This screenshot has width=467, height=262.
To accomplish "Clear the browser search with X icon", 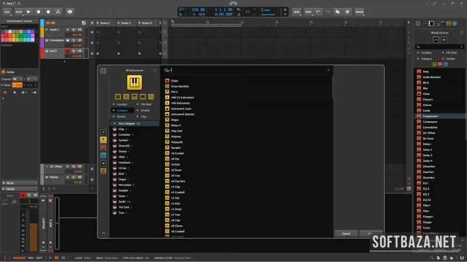I will (x=329, y=70).
